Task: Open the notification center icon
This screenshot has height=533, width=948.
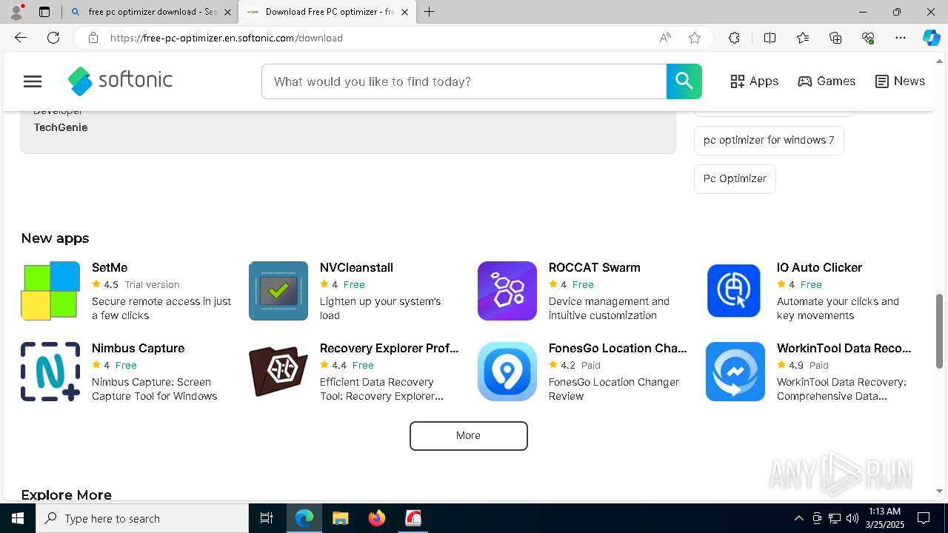Action: click(x=924, y=518)
